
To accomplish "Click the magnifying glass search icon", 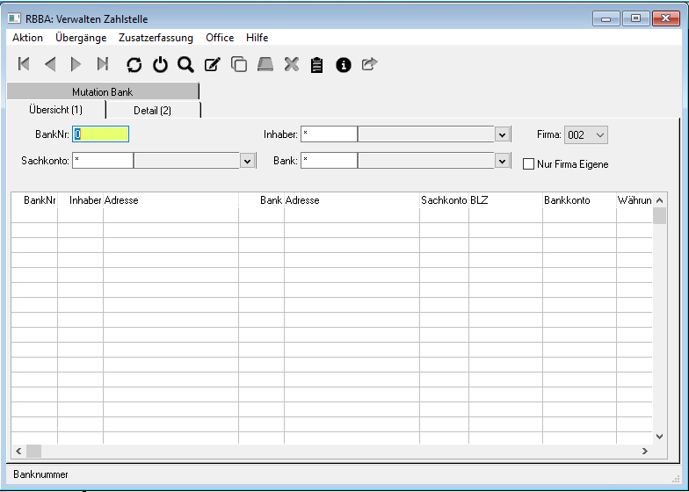I will pyautogui.click(x=185, y=64).
